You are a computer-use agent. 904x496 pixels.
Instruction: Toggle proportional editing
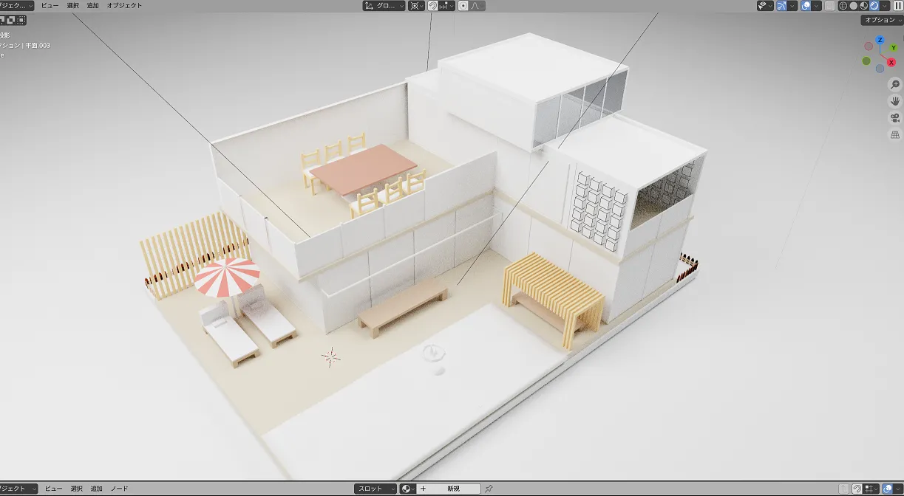(463, 5)
